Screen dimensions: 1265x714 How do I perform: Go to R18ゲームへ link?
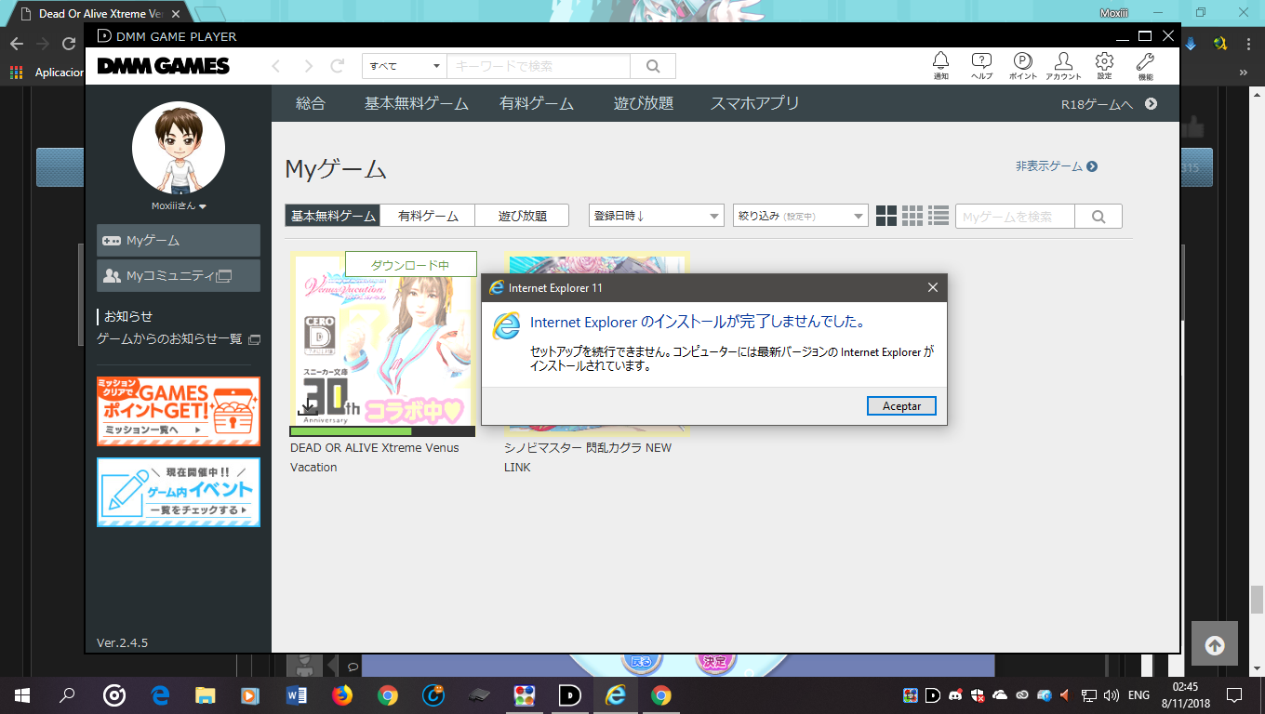pos(1109,104)
